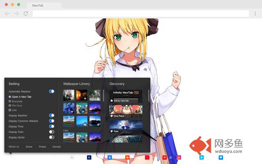Click the puzzle piece icon beside Infinity NewTab

point(111,100)
